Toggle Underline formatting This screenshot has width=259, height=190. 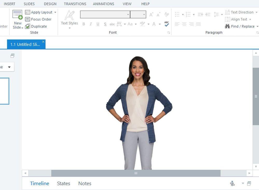pos(98,24)
